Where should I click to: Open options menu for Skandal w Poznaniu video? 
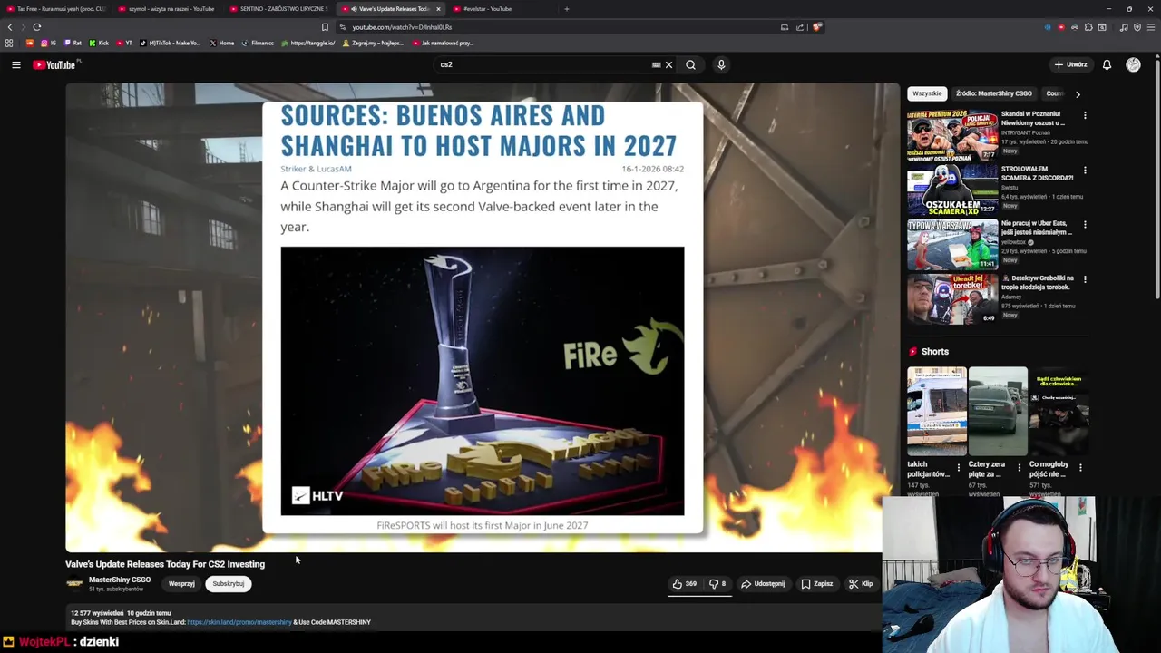point(1085,115)
